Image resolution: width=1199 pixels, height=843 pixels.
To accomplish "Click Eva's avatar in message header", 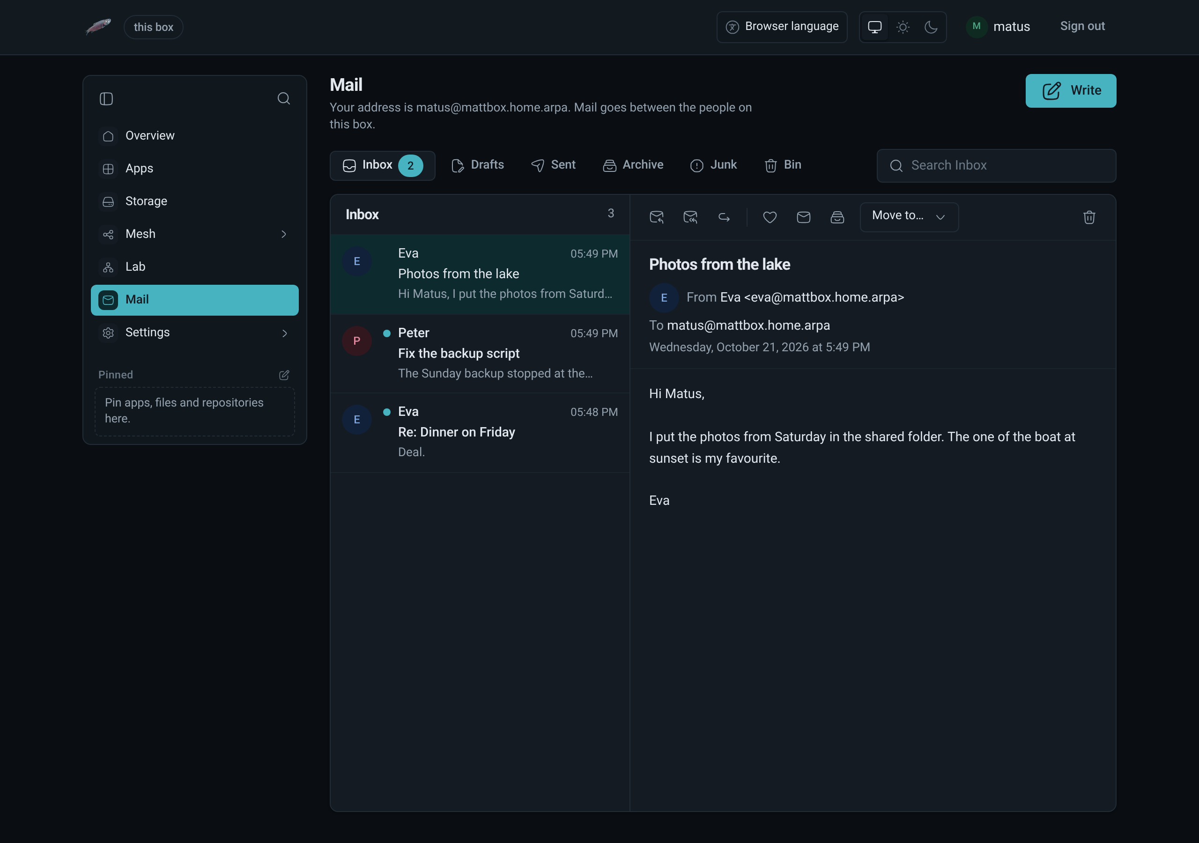I will (664, 298).
